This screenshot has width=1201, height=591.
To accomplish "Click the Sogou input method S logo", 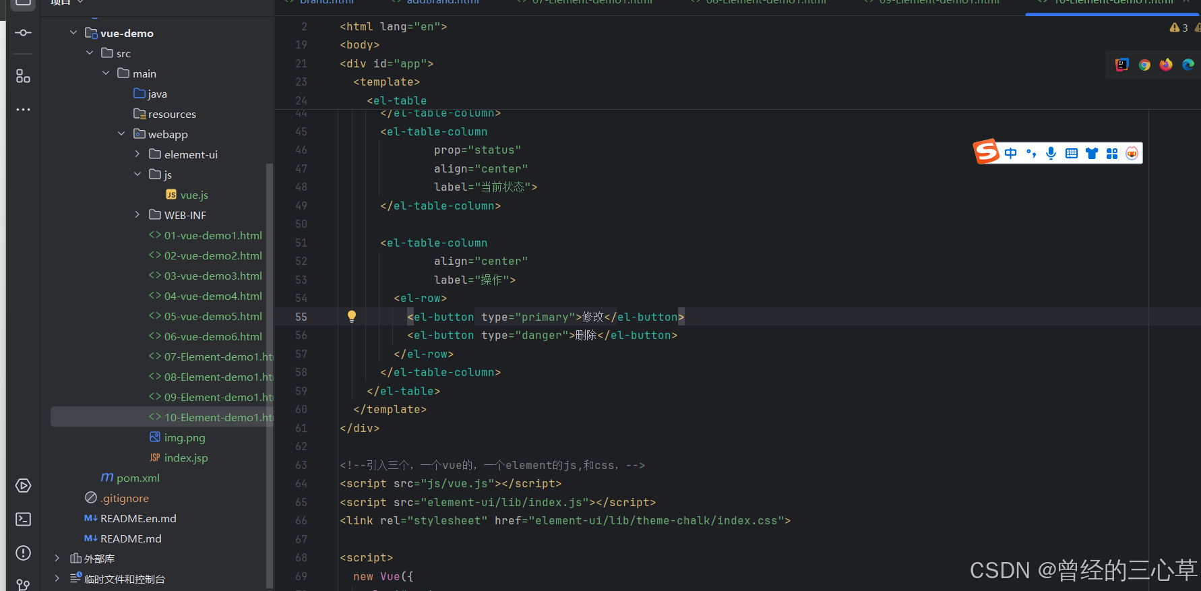I will click(986, 152).
